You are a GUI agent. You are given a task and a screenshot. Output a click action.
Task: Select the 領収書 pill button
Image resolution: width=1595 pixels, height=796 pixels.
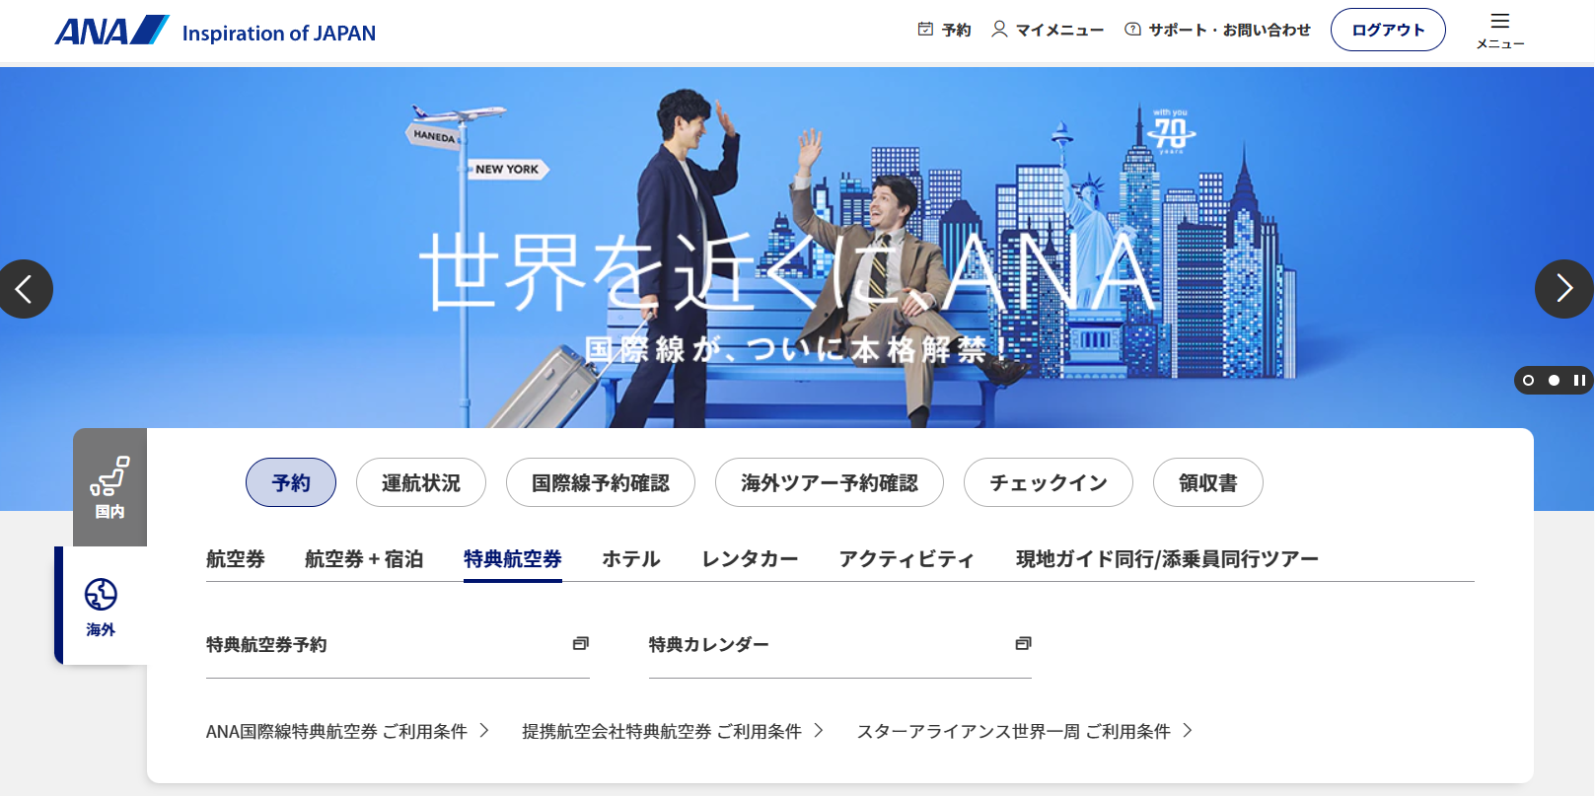click(1208, 482)
